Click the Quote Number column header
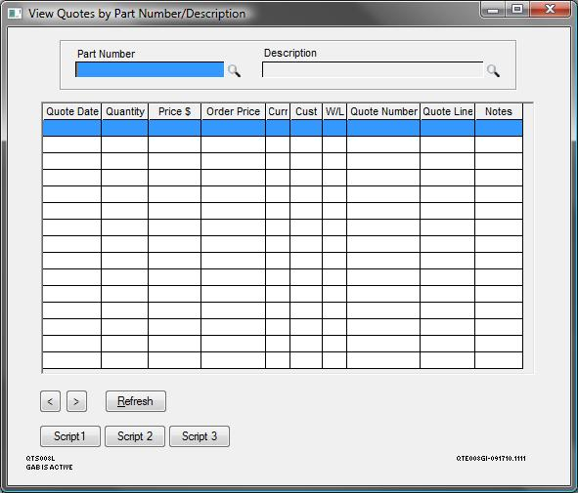This screenshot has height=493, width=578. (383, 111)
